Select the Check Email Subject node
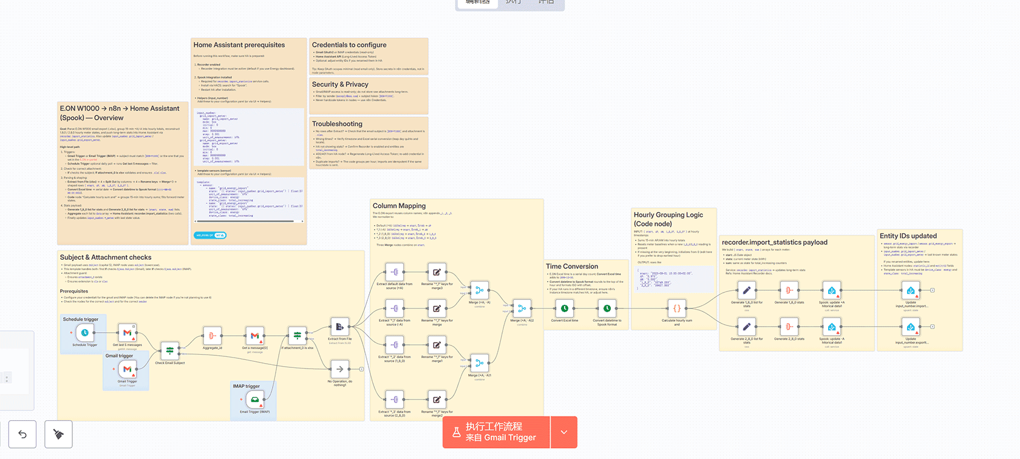Image resolution: width=1020 pixels, height=459 pixels. [x=170, y=351]
